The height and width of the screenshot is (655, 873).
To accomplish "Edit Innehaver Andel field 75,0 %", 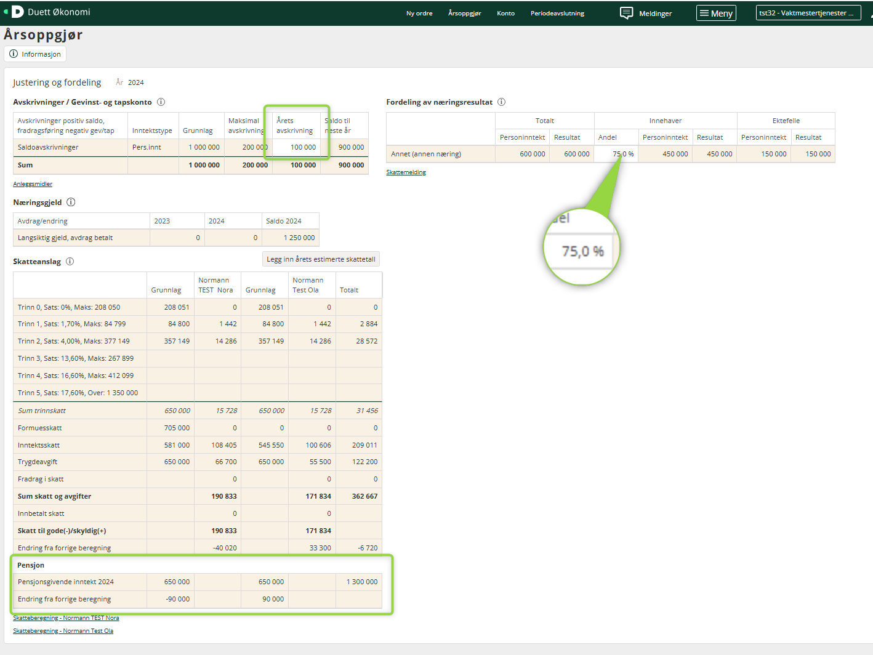I will click(616, 154).
